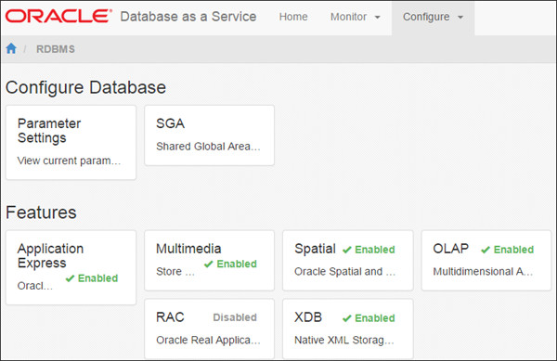Click 'Oracle Real Applica...' description
The height and width of the screenshot is (361, 557).
click(208, 341)
